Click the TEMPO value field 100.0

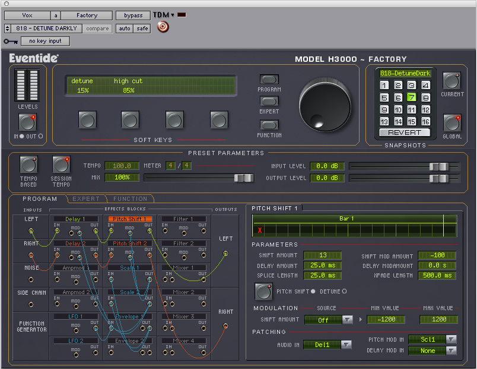[122, 166]
